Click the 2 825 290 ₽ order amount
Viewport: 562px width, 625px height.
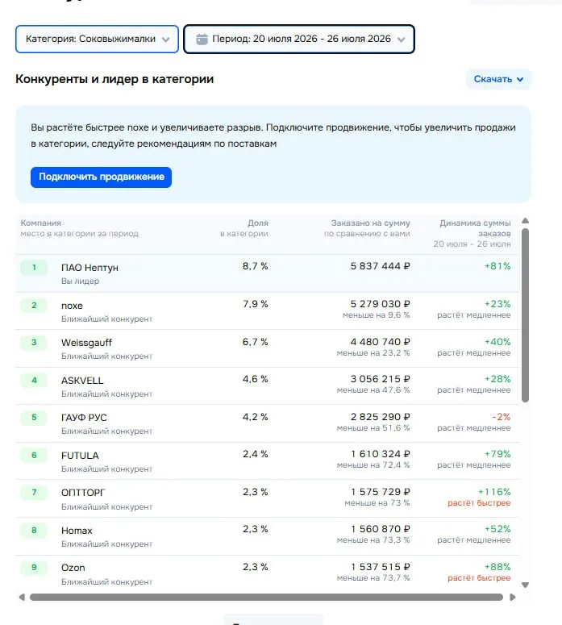click(x=381, y=417)
